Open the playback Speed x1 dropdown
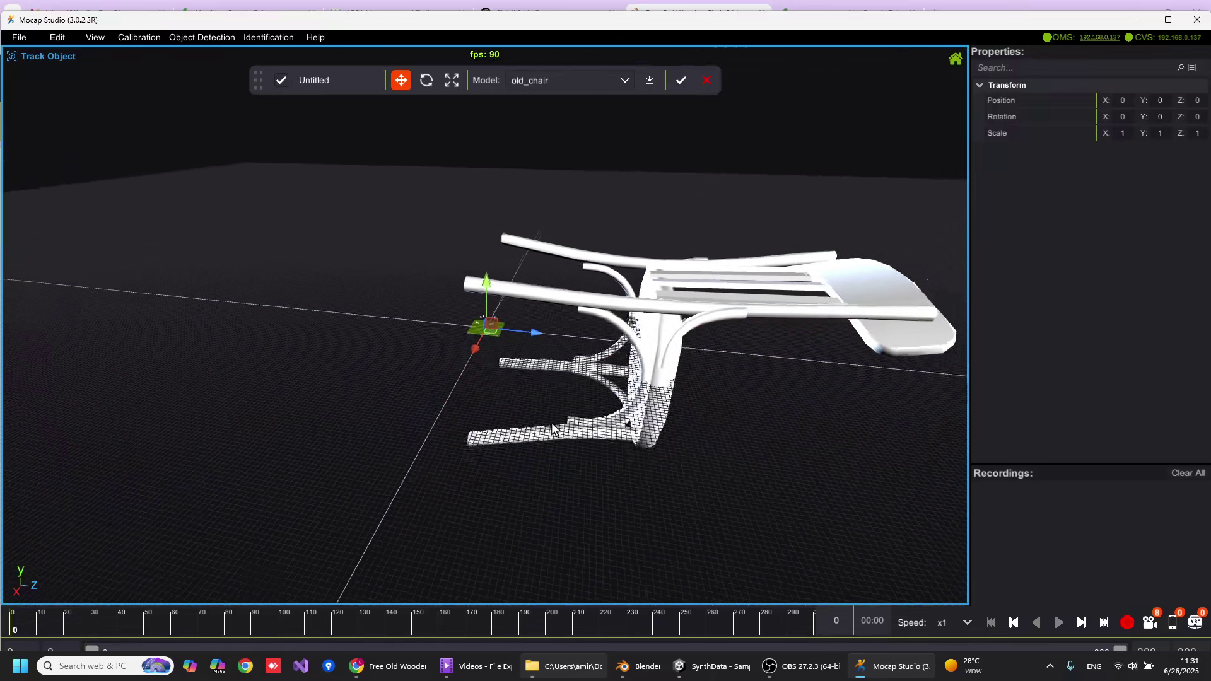Image resolution: width=1211 pixels, height=681 pixels. [x=967, y=623]
